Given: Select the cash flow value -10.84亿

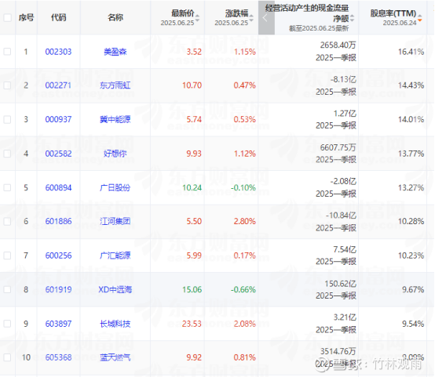Looking at the screenshot, I should point(341,216).
